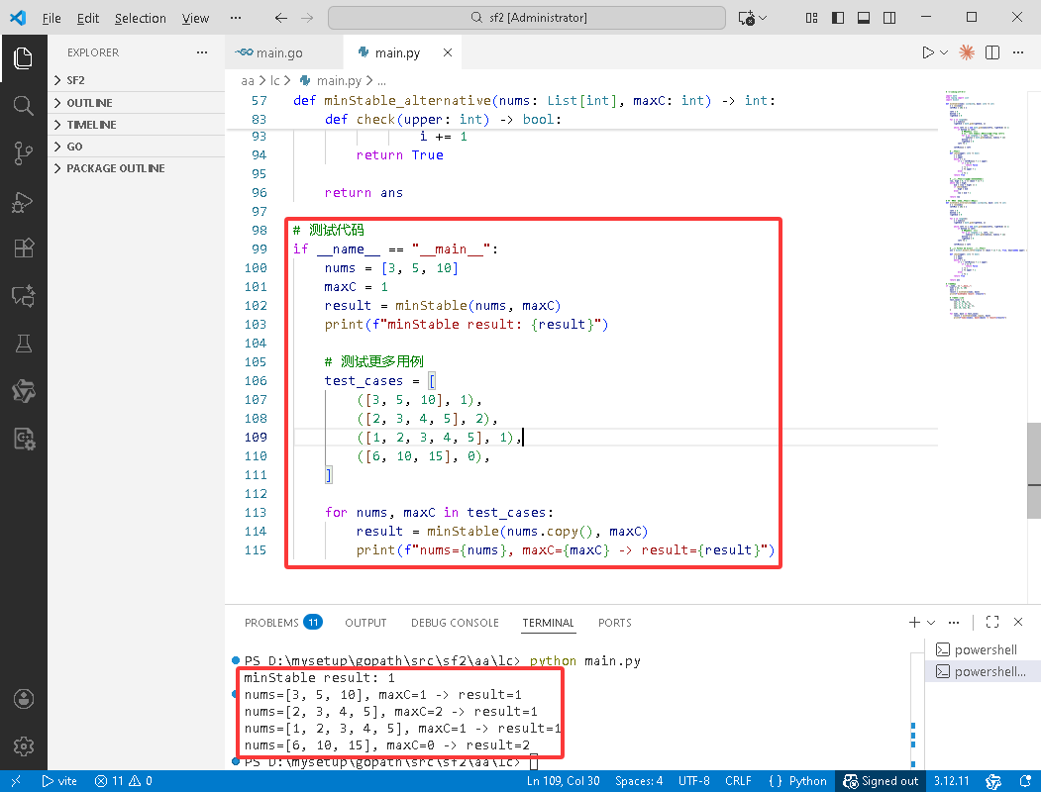Open the Search view in activity bar
Screen dimensions: 1041x792
[x=23, y=106]
